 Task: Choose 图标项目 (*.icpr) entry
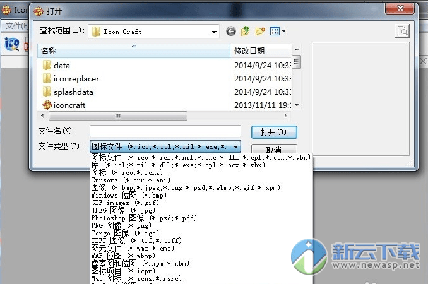tap(201, 271)
